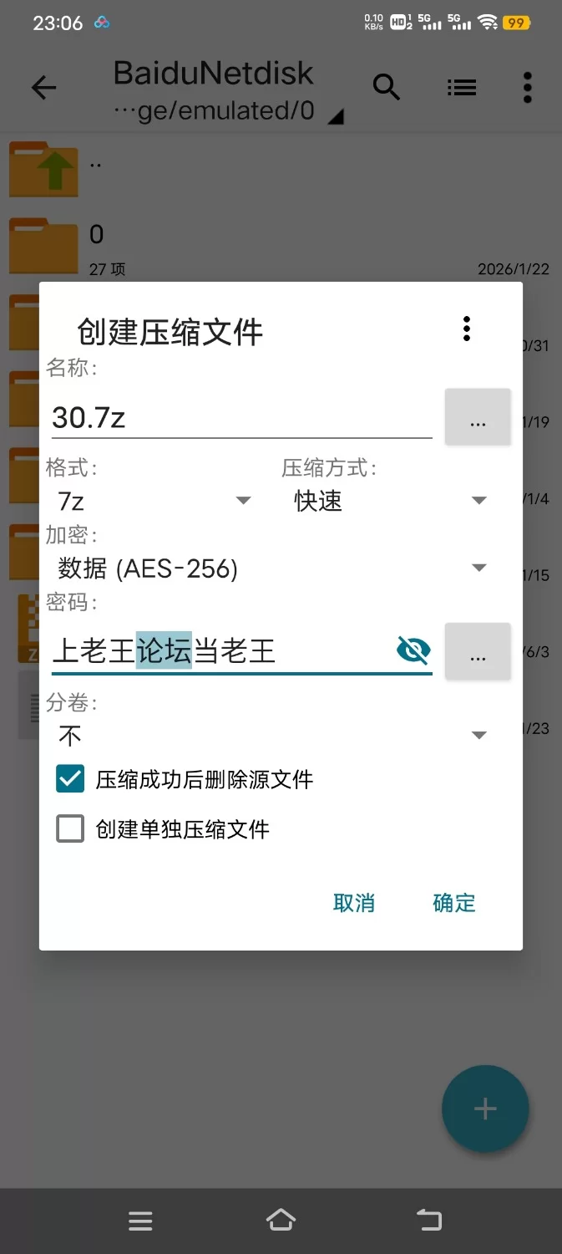Expand the 格式 7z dropdown

pyautogui.click(x=154, y=501)
